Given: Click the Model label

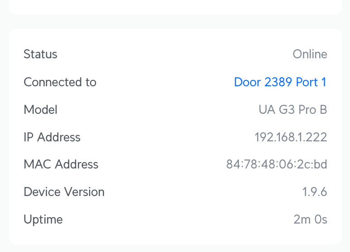Looking at the screenshot, I should [x=40, y=110].
